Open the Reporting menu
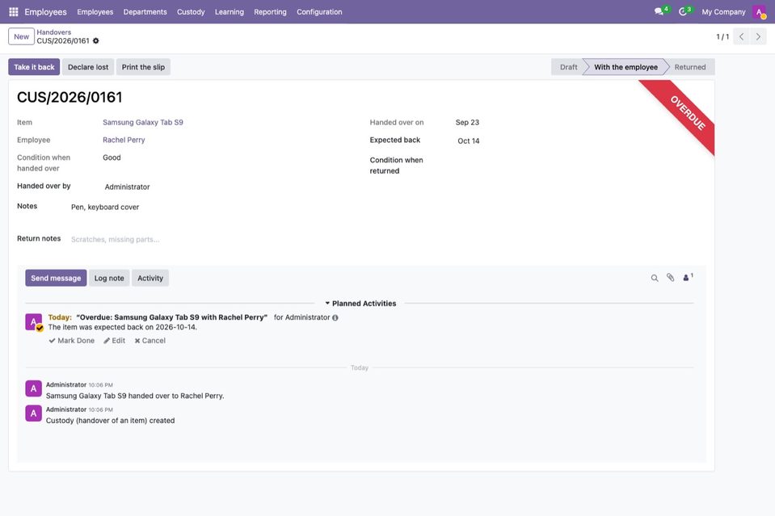 (x=271, y=12)
